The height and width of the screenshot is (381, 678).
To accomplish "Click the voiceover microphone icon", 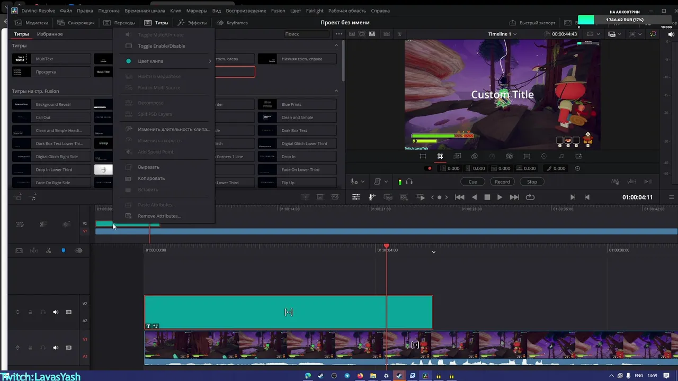I will click(372, 197).
